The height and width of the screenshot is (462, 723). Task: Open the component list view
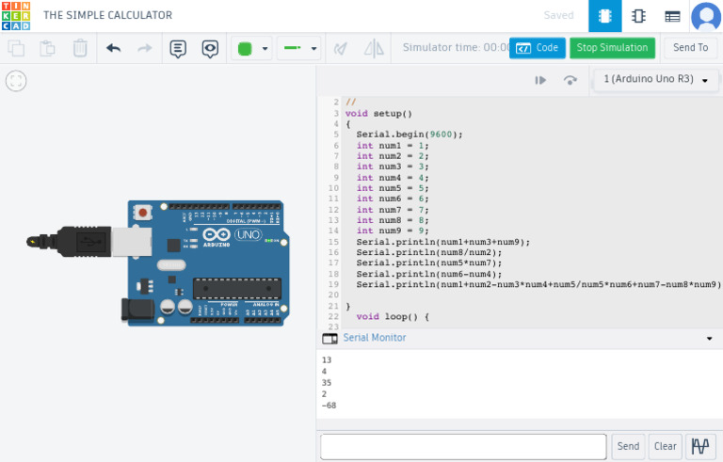[x=672, y=16]
